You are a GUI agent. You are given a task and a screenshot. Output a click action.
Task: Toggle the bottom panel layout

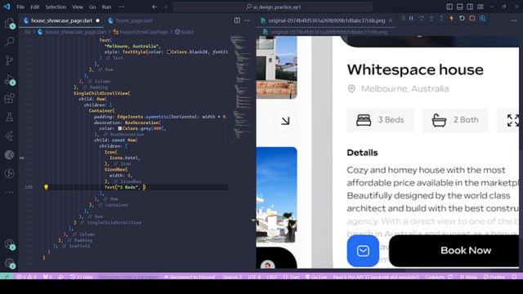coord(459,7)
